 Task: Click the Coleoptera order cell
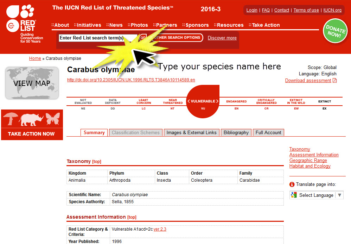213,180
